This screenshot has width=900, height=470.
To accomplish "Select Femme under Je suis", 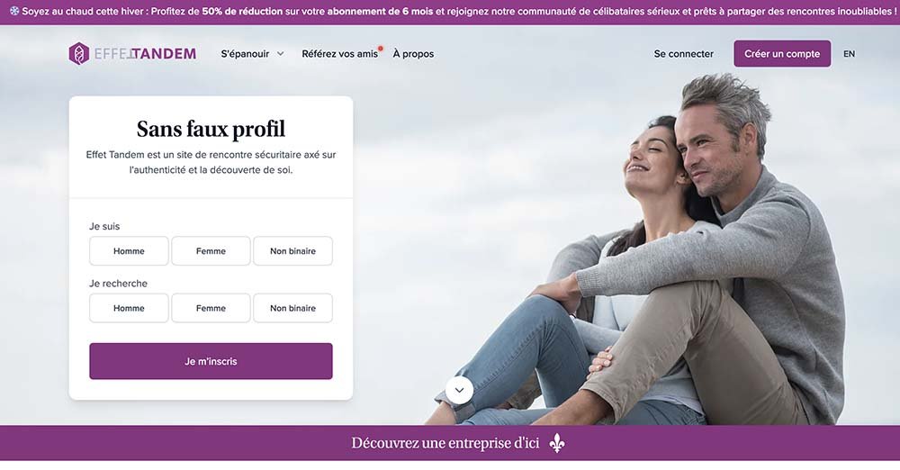I will [x=211, y=251].
